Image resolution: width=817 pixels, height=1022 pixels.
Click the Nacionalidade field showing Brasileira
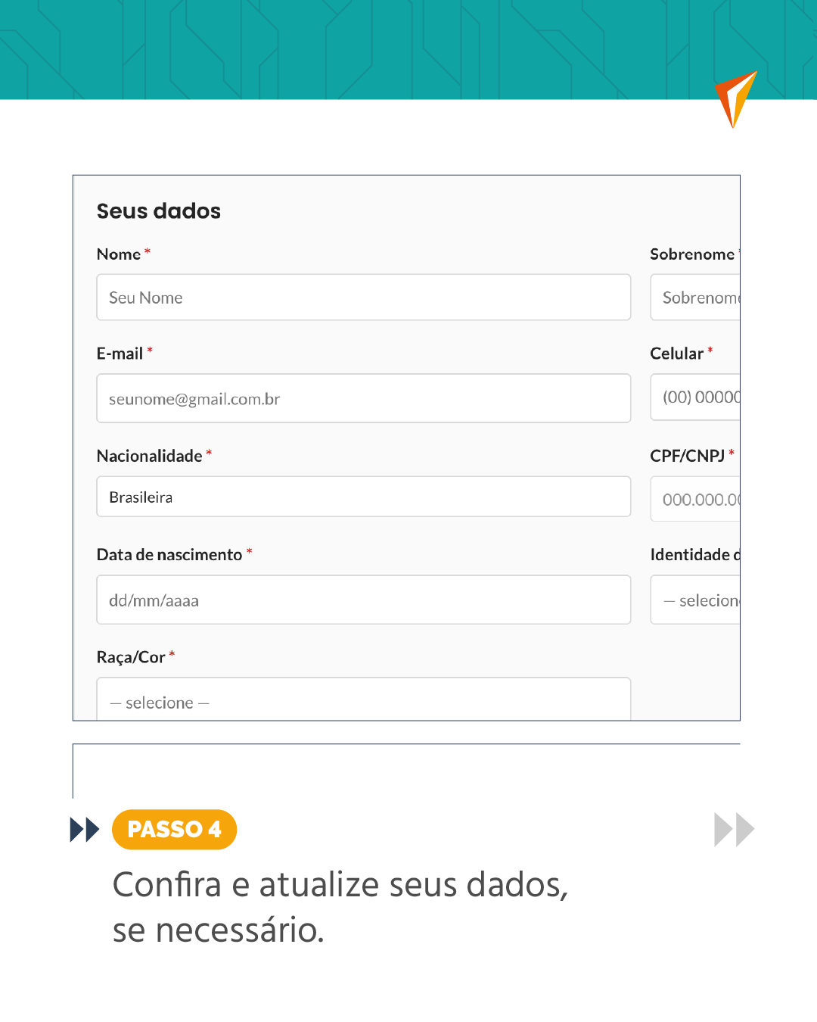[x=363, y=497]
